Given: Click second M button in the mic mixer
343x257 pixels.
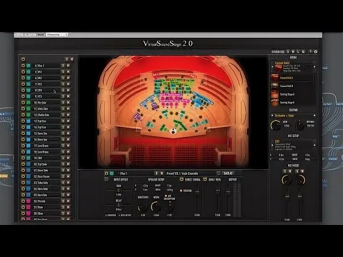Looking at the screenshot, I should click(x=302, y=171).
